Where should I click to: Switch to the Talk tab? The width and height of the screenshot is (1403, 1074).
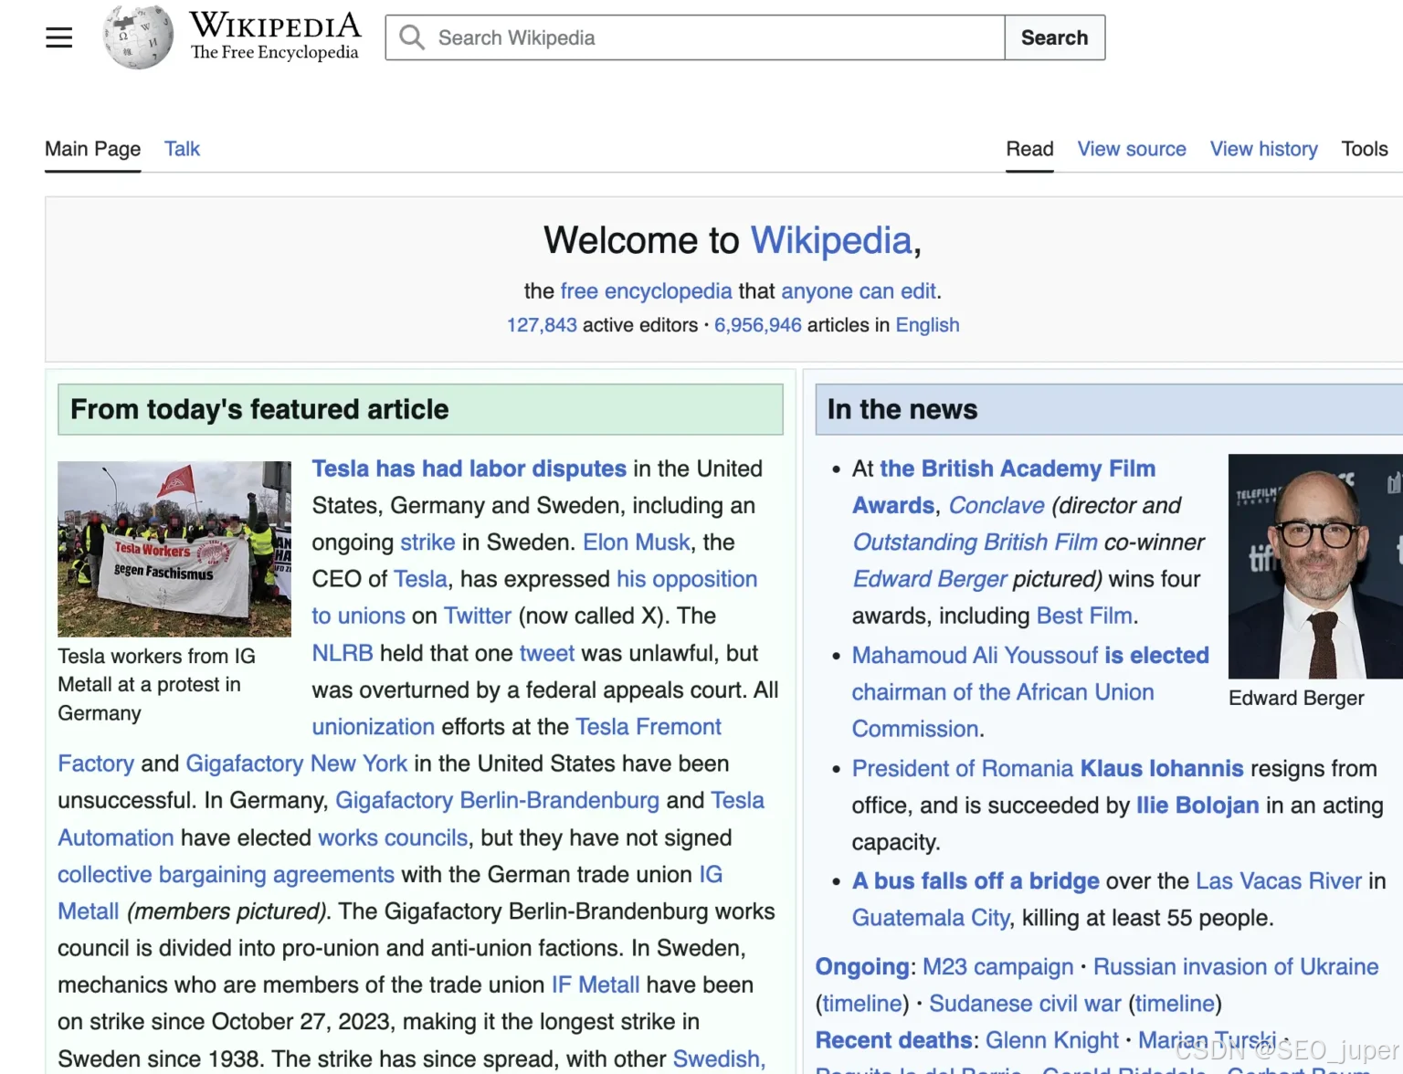182,149
